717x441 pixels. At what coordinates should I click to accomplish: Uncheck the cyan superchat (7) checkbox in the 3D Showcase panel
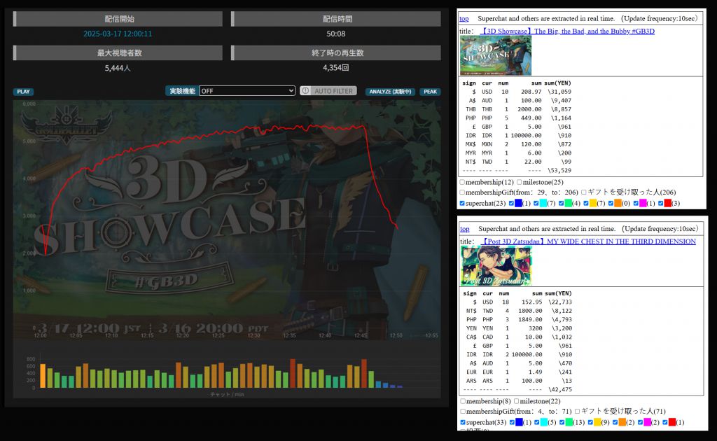click(x=536, y=204)
